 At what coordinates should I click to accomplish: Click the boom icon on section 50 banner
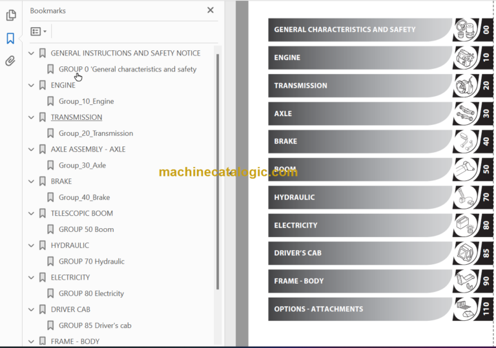(x=466, y=169)
